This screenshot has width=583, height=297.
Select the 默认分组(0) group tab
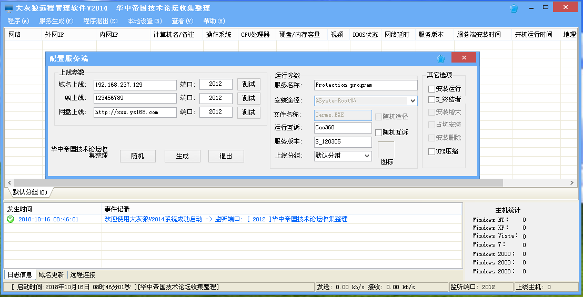(x=30, y=192)
